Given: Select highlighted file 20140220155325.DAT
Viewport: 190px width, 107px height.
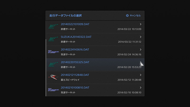Looking at the screenshot, I should coord(75,62).
